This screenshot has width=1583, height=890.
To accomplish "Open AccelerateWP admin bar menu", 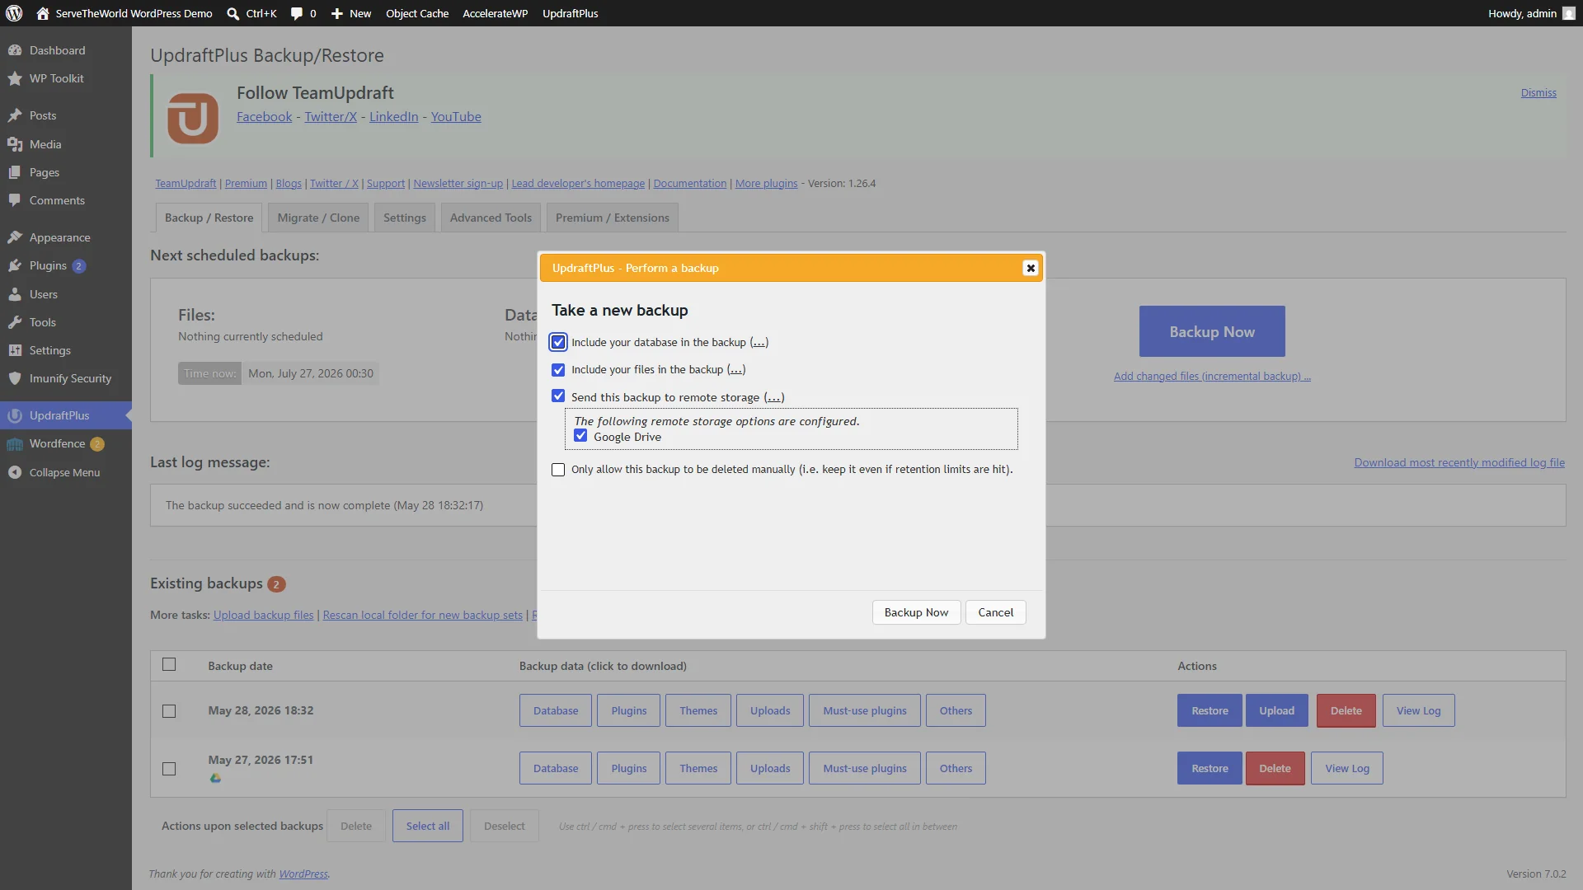I will (495, 13).
